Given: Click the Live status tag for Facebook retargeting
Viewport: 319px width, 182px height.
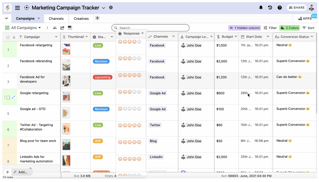Looking at the screenshot, I should tap(98, 45).
